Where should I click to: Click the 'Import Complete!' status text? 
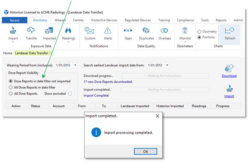pos(96,96)
